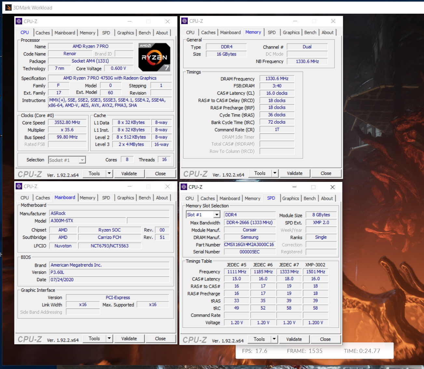The width and height of the screenshot is (424, 369).
Task: Open the Tools dropdown arrow in the SPD window
Action: (274, 339)
